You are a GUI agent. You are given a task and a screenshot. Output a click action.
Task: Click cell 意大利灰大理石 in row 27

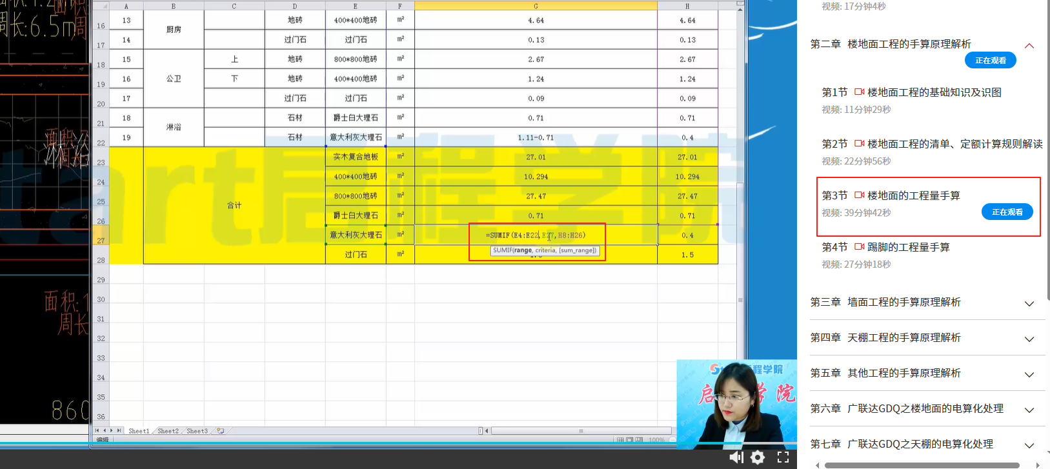pos(356,235)
